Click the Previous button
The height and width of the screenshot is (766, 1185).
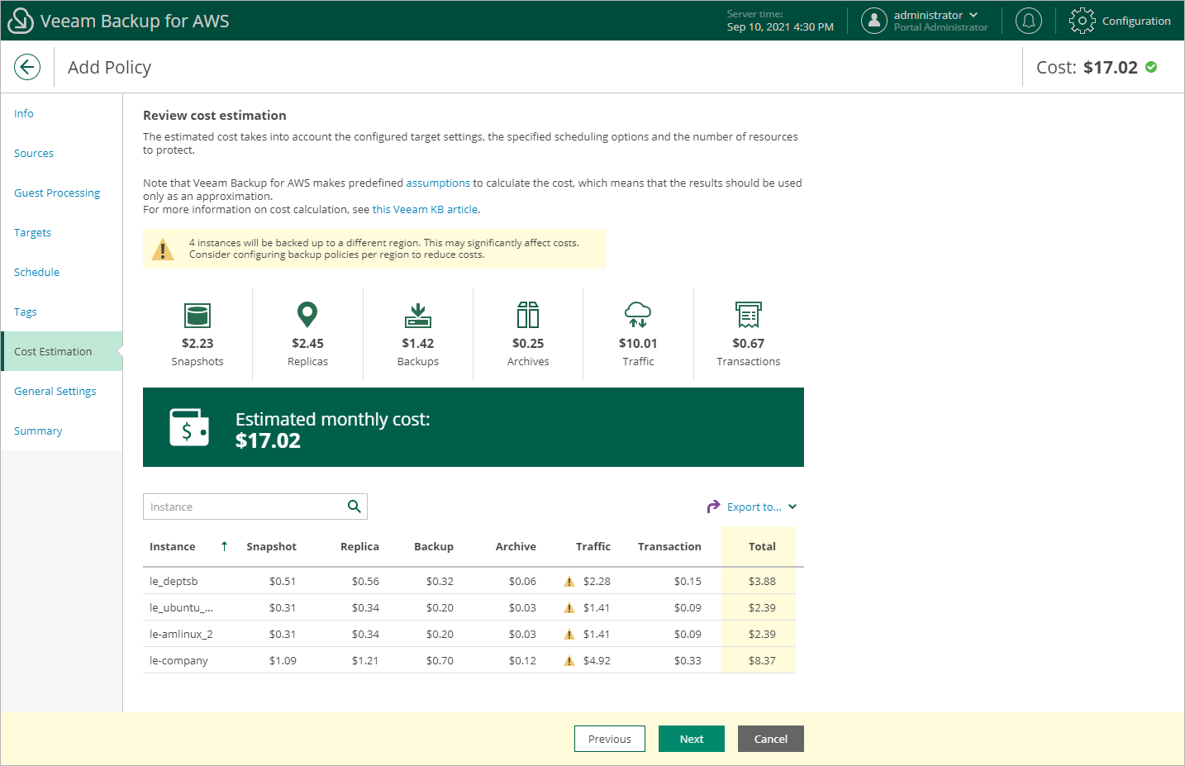610,739
